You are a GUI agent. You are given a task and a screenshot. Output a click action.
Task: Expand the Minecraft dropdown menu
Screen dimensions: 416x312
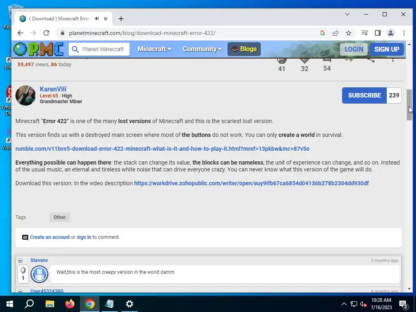click(x=154, y=49)
